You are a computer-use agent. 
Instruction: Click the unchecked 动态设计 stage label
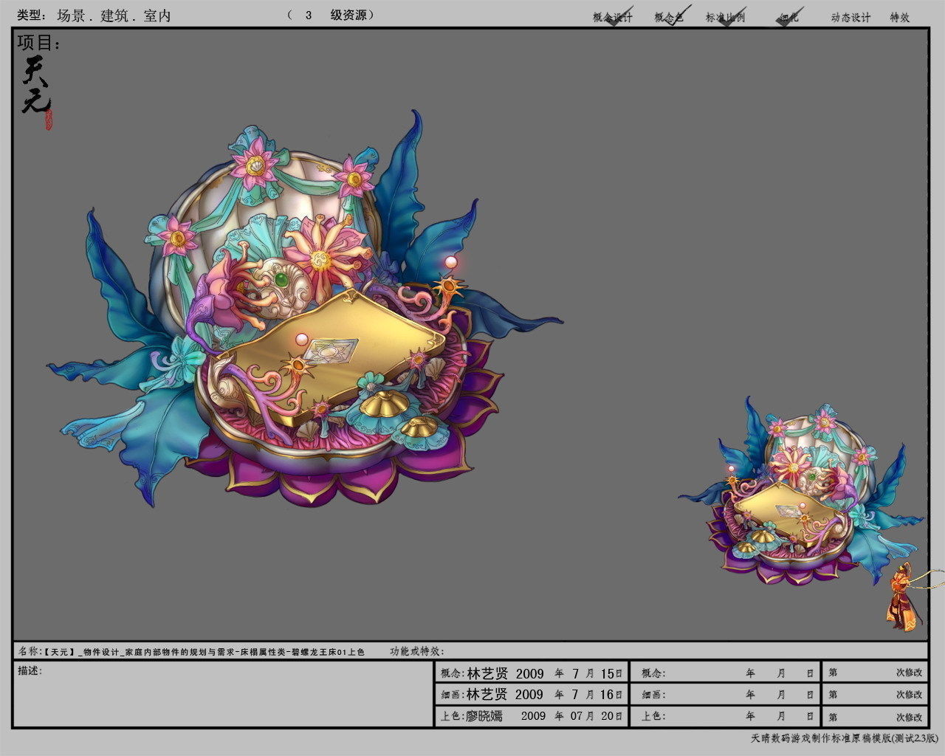[x=850, y=17]
